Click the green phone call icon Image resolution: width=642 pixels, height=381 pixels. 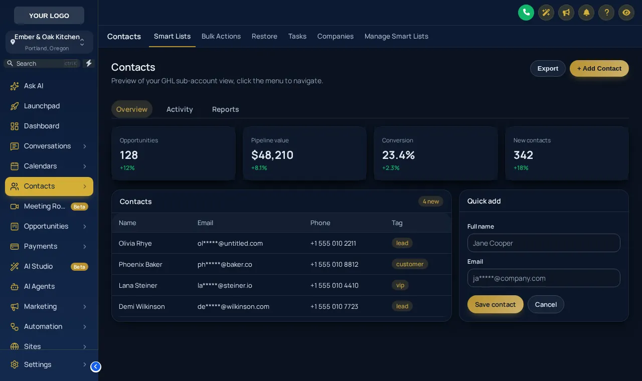[526, 13]
